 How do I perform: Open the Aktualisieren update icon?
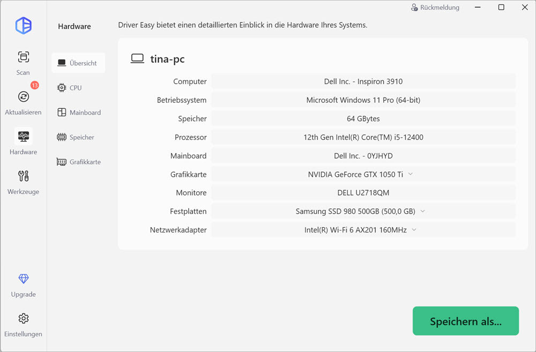pos(23,97)
